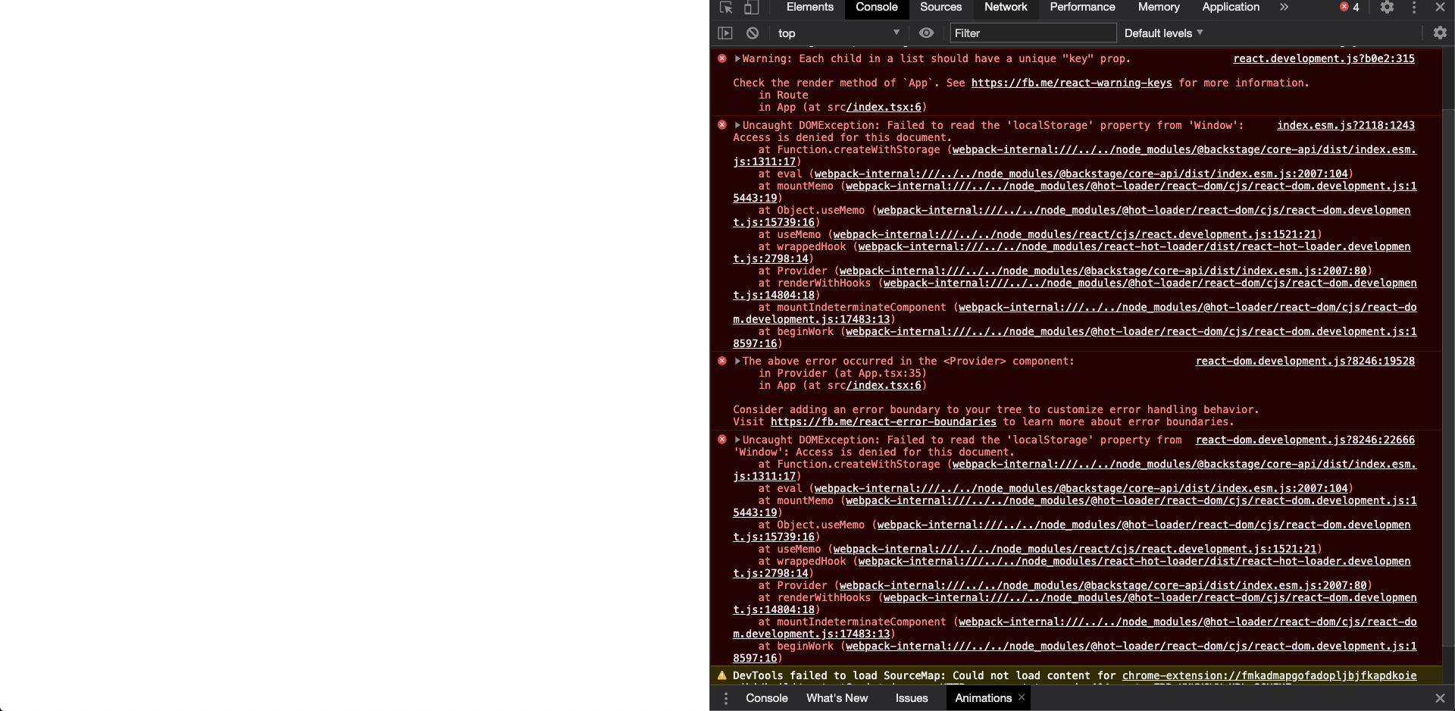Open the react-error-boundaries link
This screenshot has width=1455, height=711.
(883, 421)
